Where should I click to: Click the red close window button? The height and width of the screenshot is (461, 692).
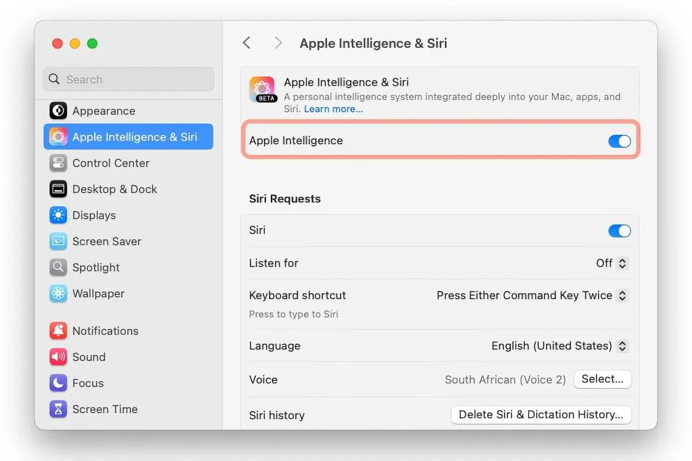pos(57,43)
